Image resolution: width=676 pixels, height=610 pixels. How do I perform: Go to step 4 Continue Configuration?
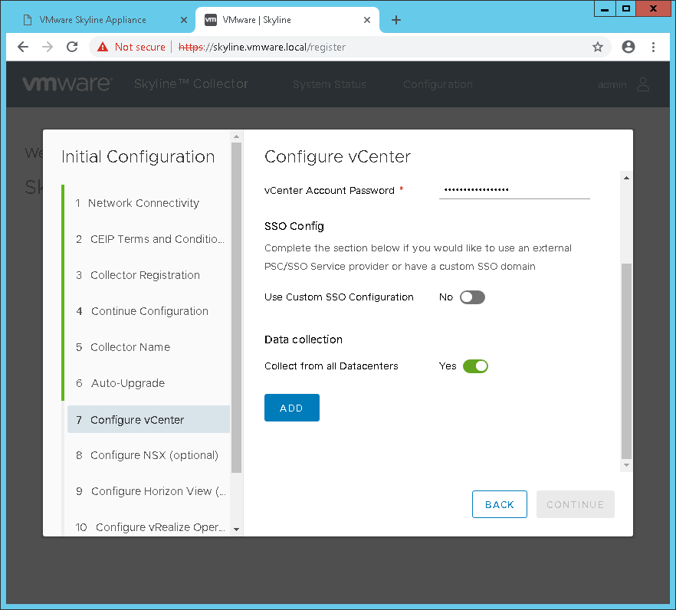[x=142, y=311]
